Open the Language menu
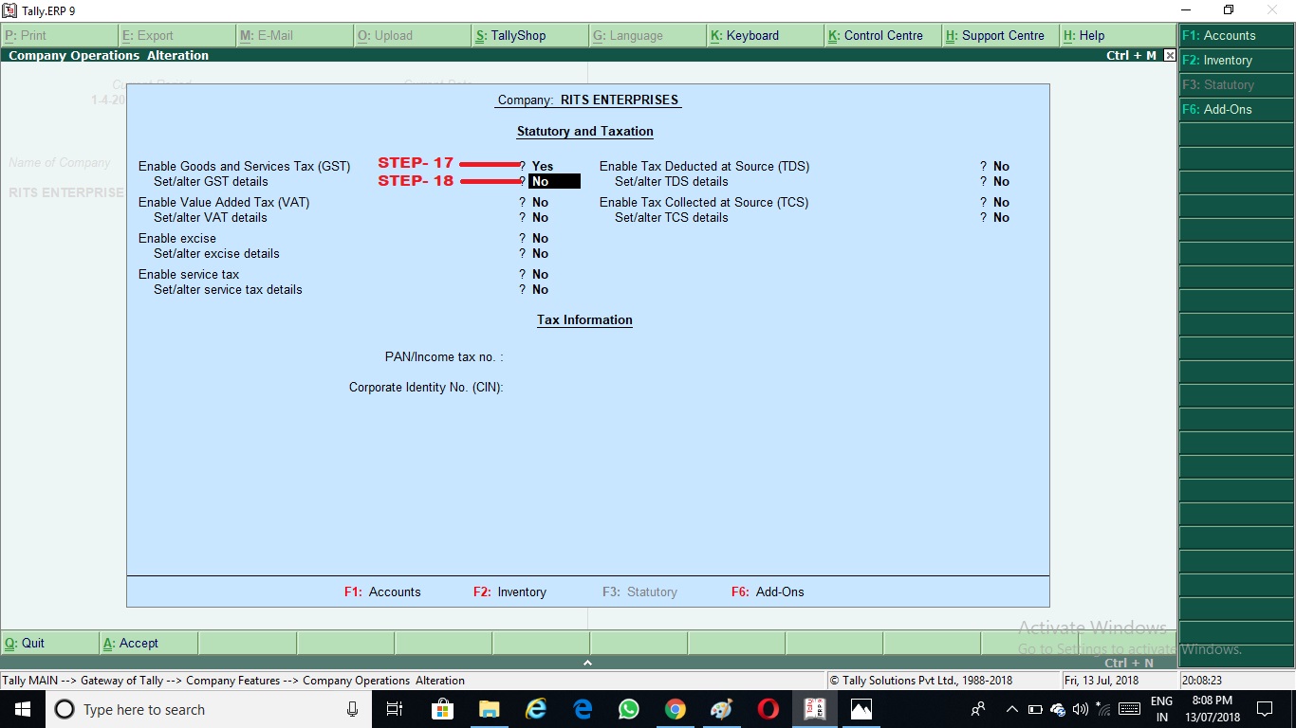1296x728 pixels. tap(647, 35)
